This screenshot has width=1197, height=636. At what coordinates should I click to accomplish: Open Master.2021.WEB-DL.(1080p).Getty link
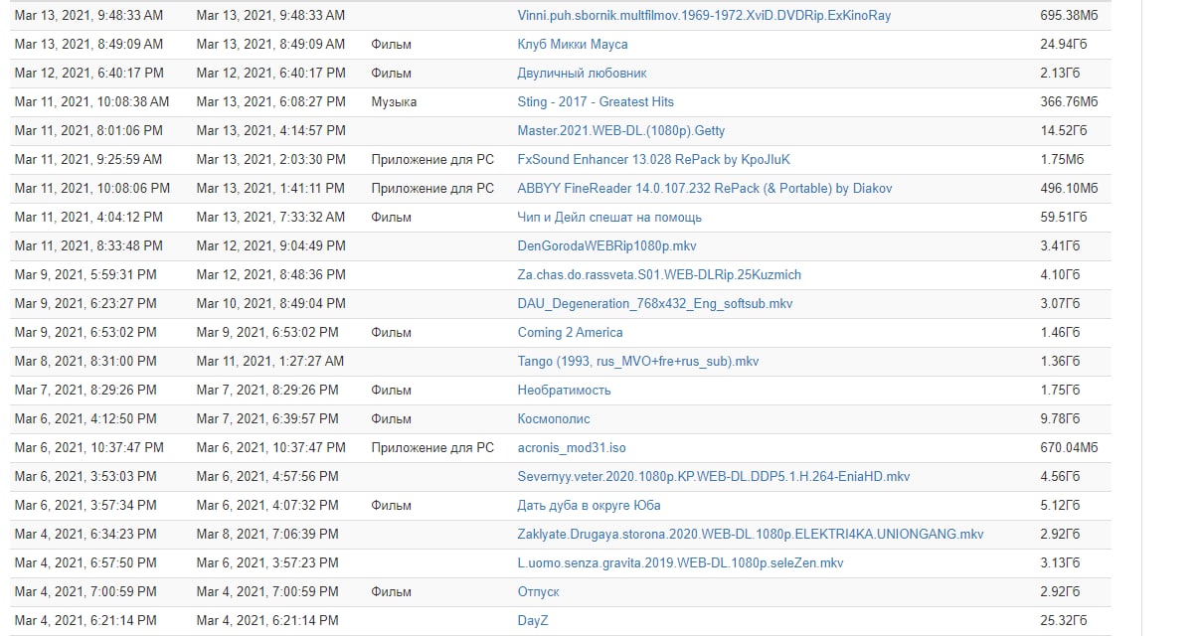click(x=621, y=131)
